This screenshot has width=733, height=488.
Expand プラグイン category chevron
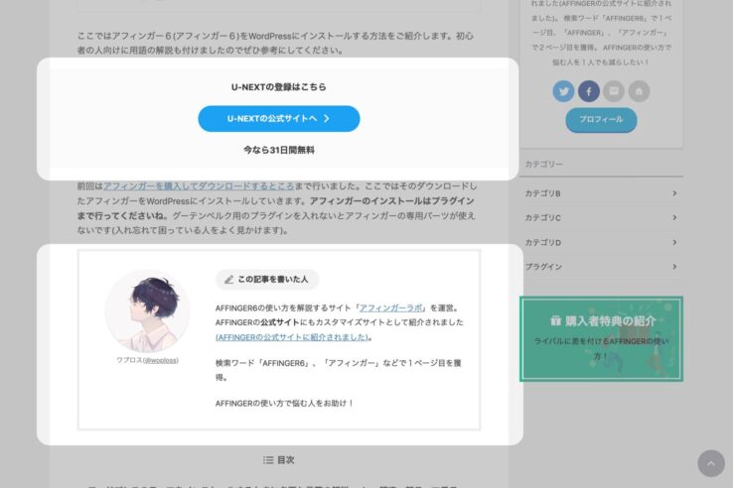point(674,267)
